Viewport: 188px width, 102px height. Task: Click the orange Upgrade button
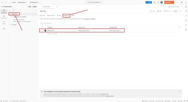[168, 2]
